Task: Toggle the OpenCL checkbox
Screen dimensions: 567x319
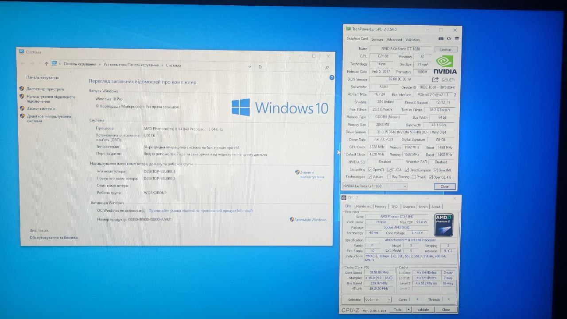Action: point(370,170)
